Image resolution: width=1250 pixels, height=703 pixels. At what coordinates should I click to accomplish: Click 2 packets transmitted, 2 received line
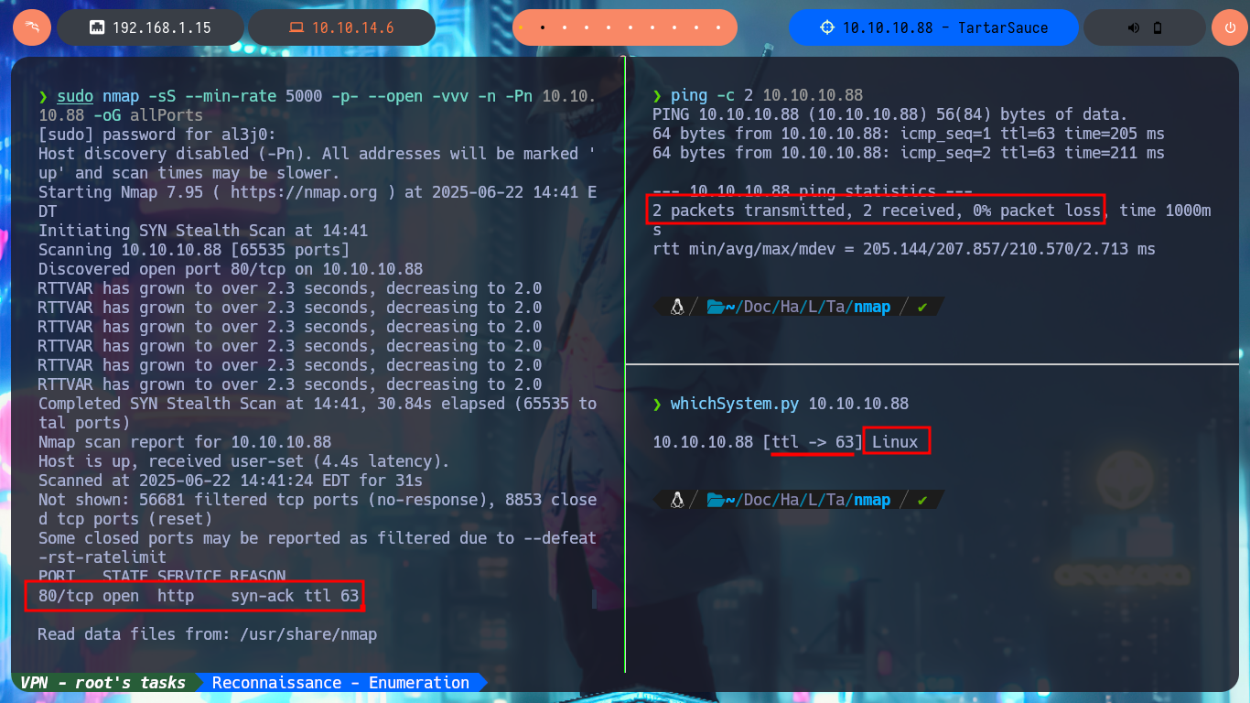876,211
